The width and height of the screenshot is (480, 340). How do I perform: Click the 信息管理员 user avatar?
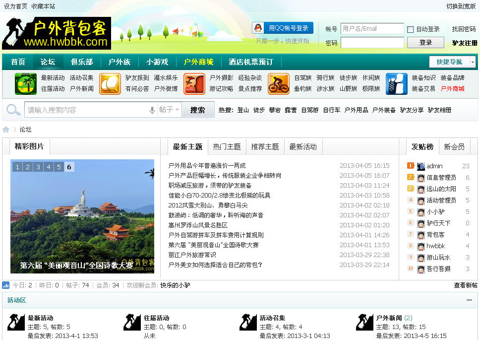(x=421, y=178)
